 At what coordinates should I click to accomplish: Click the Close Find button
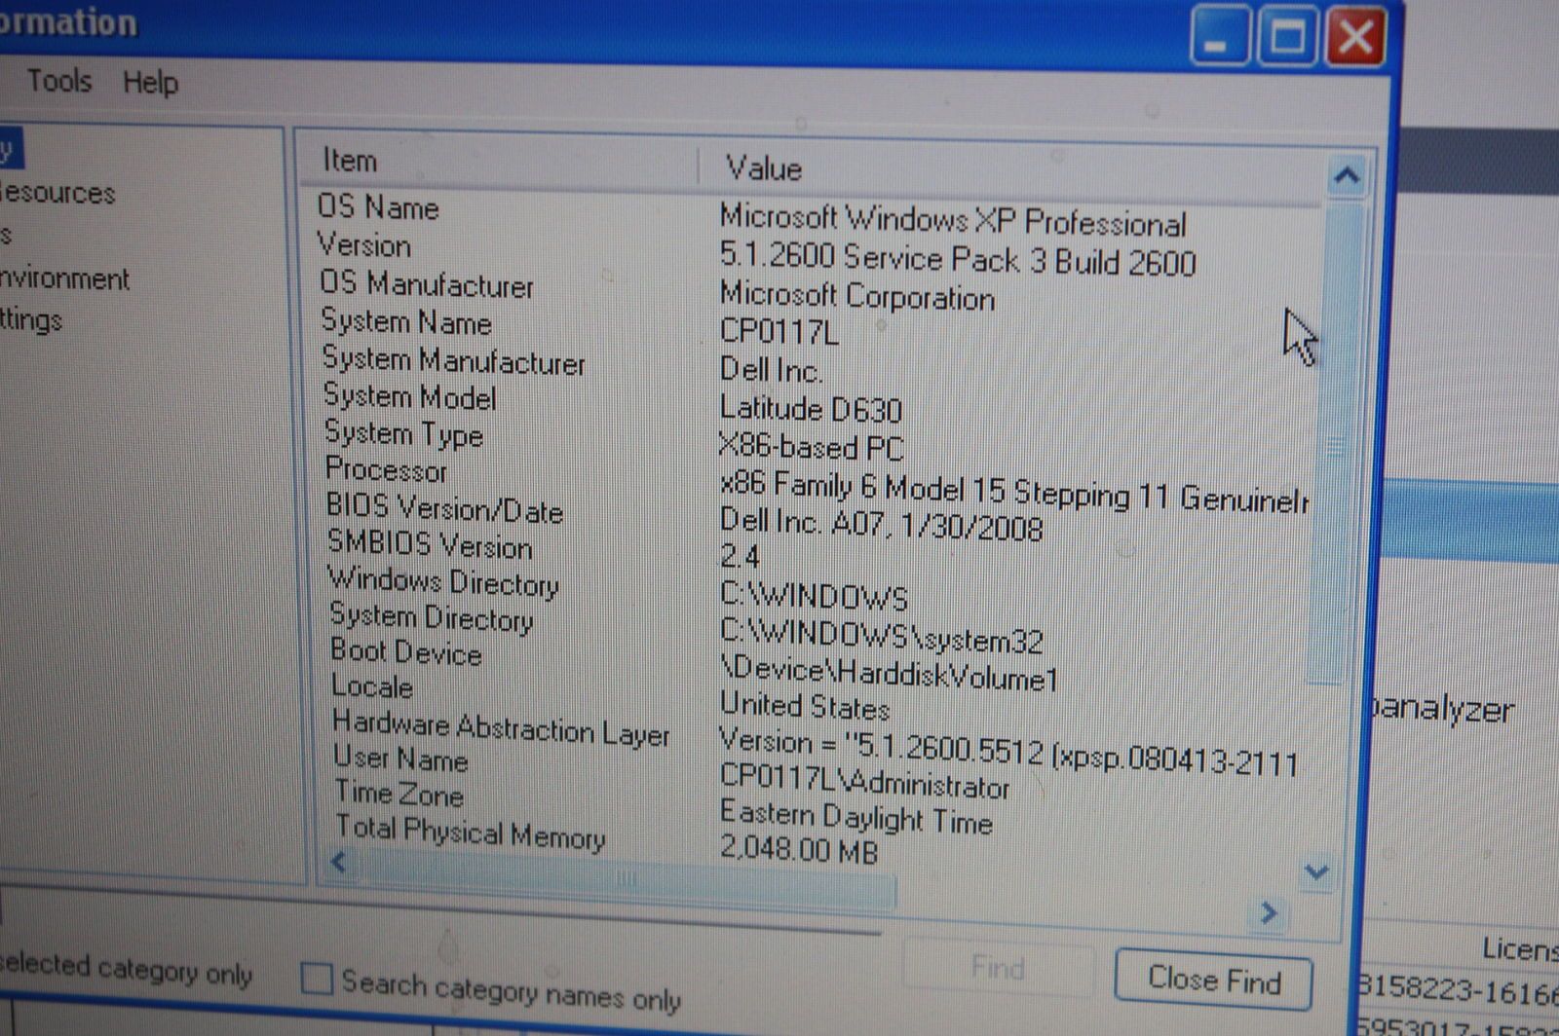[x=1213, y=979]
